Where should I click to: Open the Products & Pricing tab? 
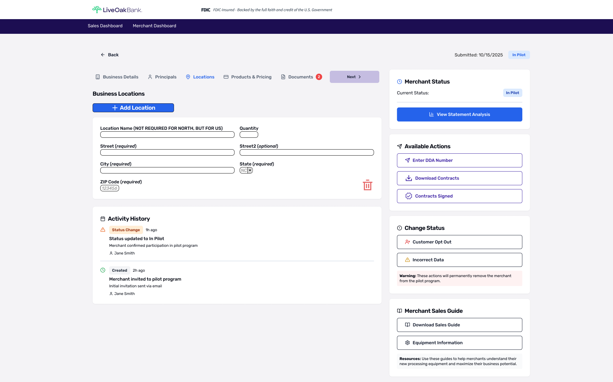(x=247, y=77)
